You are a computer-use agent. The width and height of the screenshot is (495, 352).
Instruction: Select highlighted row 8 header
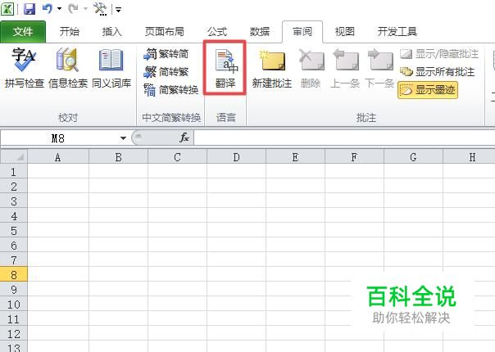pyautogui.click(x=14, y=274)
